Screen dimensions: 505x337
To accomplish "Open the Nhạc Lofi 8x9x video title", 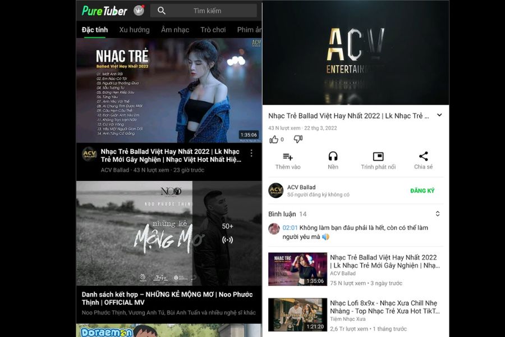I will point(385,307).
